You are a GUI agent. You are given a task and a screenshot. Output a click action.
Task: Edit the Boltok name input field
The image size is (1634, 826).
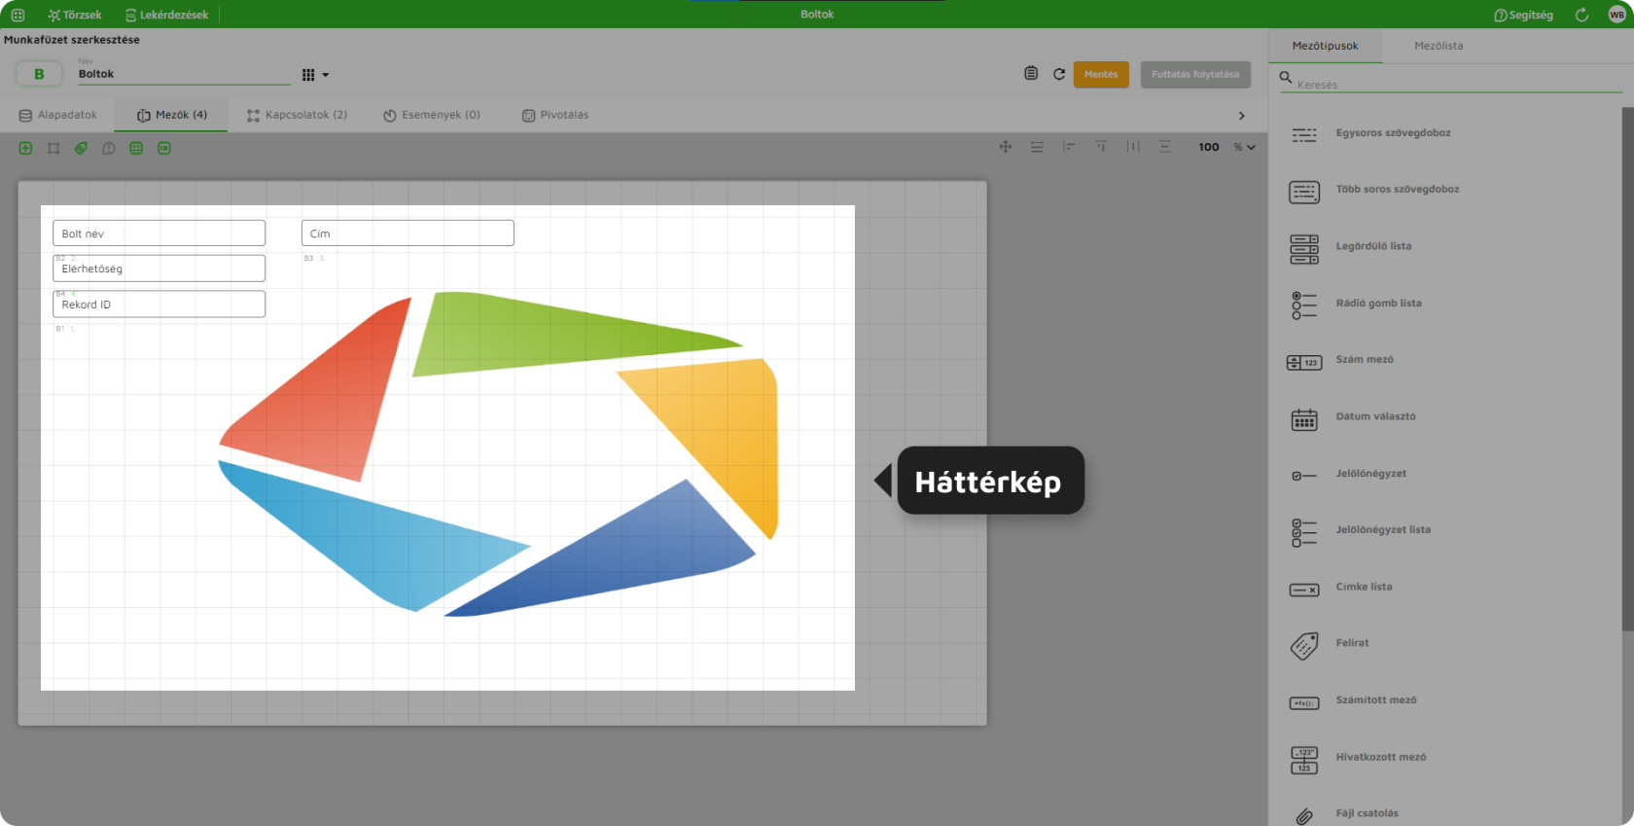[x=183, y=74]
